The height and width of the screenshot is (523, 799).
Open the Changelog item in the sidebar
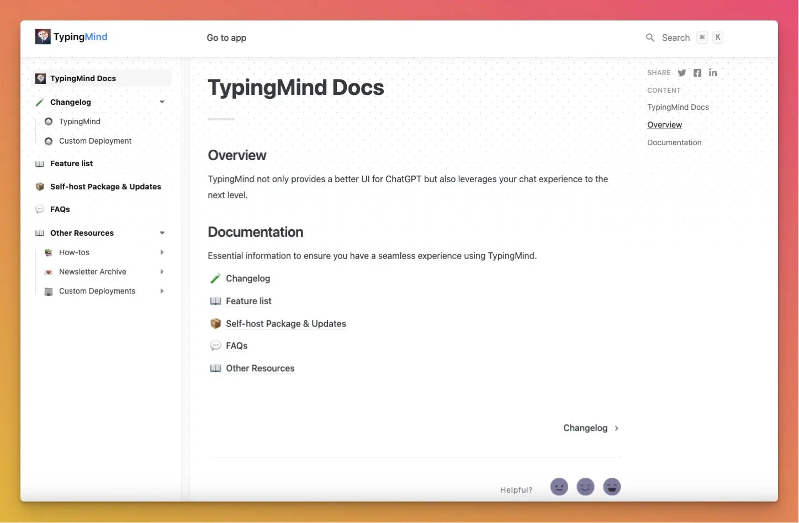point(71,102)
